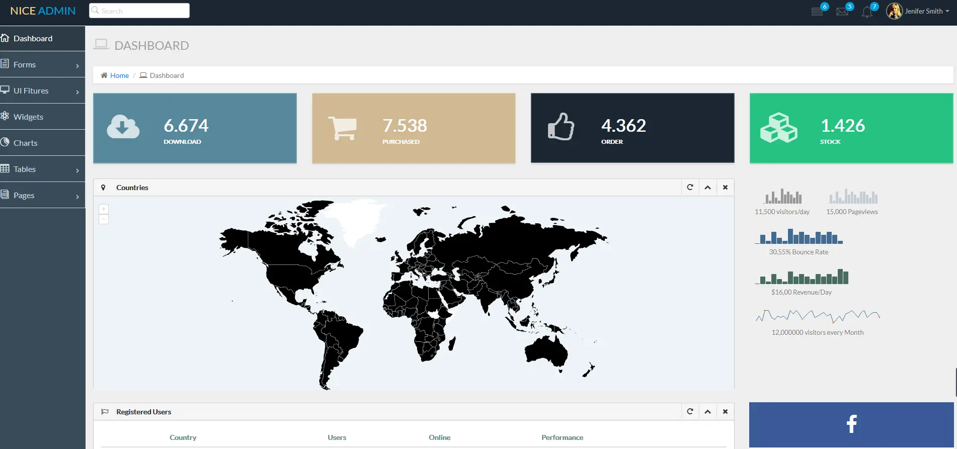Click the thumbs up order icon
957x449 pixels.
pos(561,126)
